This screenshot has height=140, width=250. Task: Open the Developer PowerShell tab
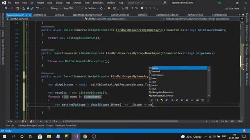66,126
